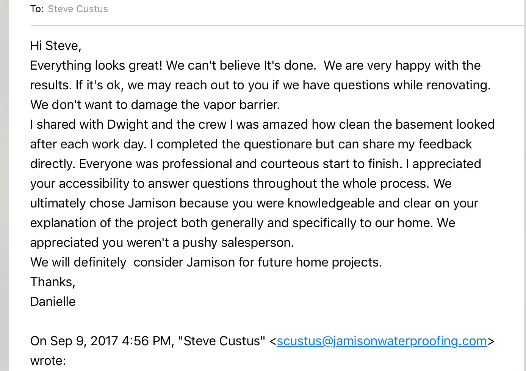The height and width of the screenshot is (371, 526).
Task: Click the "Danielle" signature name
Action: tap(53, 302)
